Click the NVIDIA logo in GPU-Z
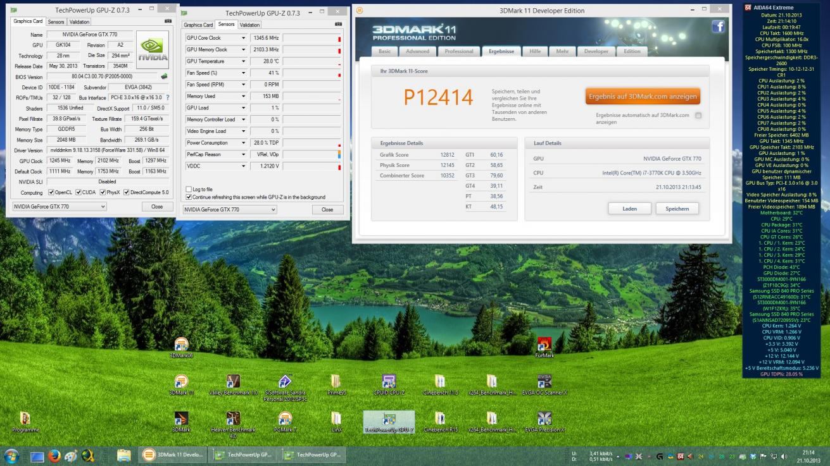The height and width of the screenshot is (466, 830). [153, 50]
